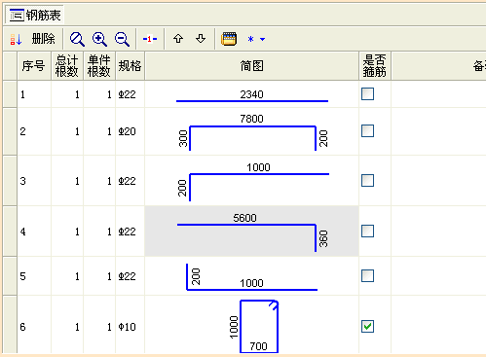Click the 单件根数 column header
This screenshot has width=486, height=357.
coord(99,66)
